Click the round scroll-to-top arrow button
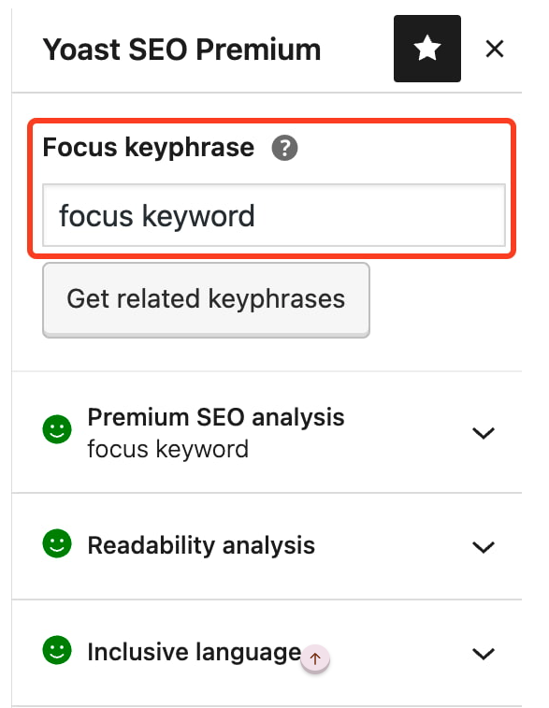549x708 pixels. pyautogui.click(x=315, y=658)
